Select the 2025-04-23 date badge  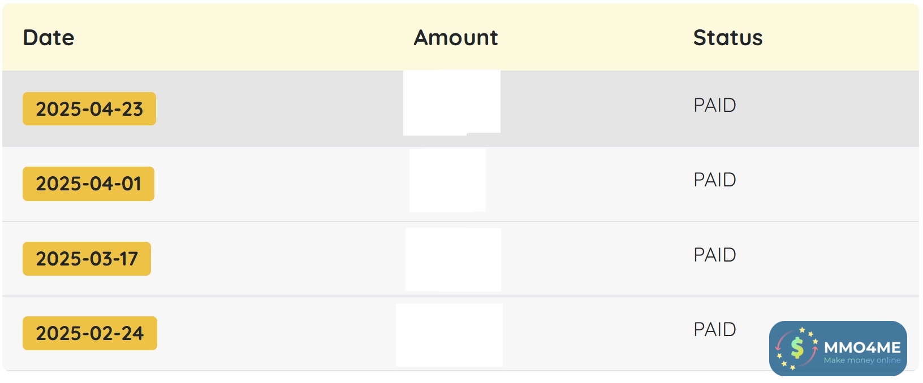tap(89, 109)
